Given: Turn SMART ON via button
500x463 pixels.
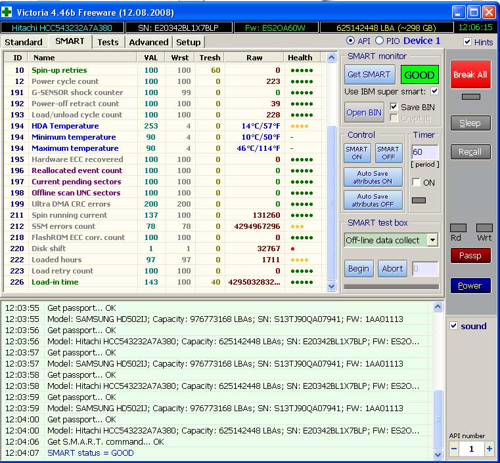Looking at the screenshot, I should 357,153.
